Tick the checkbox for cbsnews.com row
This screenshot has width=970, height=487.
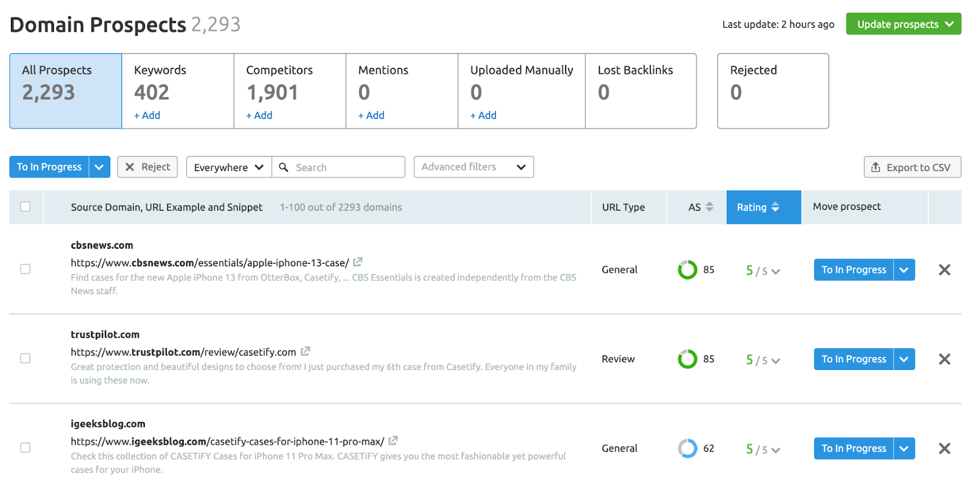(x=25, y=269)
